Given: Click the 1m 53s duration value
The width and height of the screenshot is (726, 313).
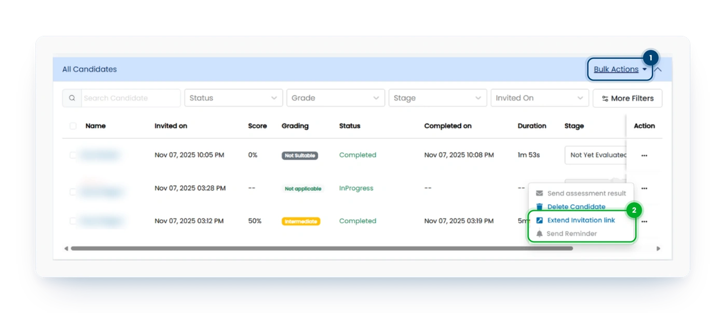Looking at the screenshot, I should point(529,155).
